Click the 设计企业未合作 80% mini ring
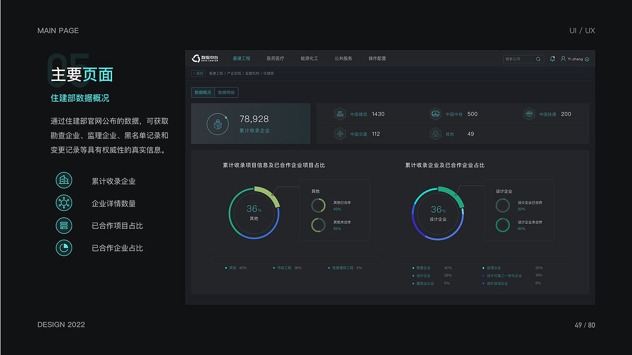Screen dimensions: 632x355 503,225
